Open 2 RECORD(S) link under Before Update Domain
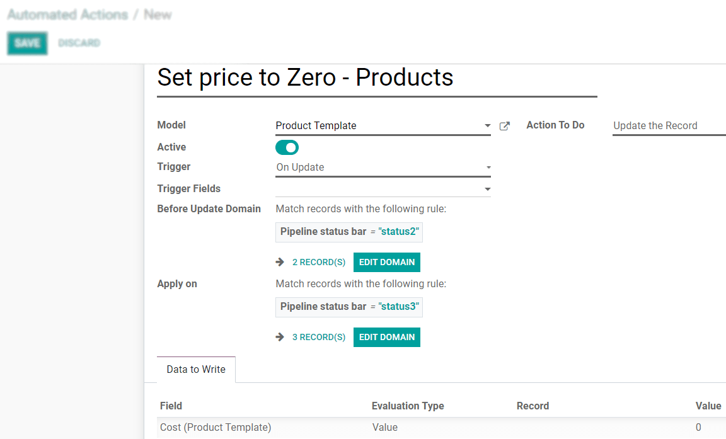 [x=318, y=261]
